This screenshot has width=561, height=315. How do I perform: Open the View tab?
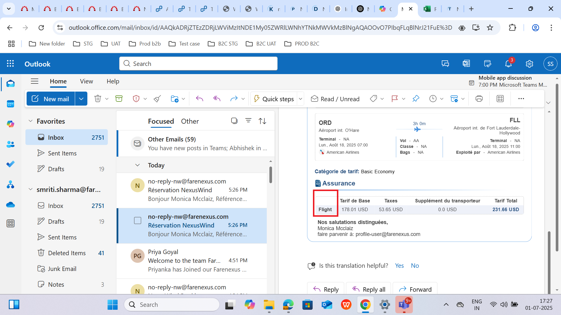pos(86,81)
